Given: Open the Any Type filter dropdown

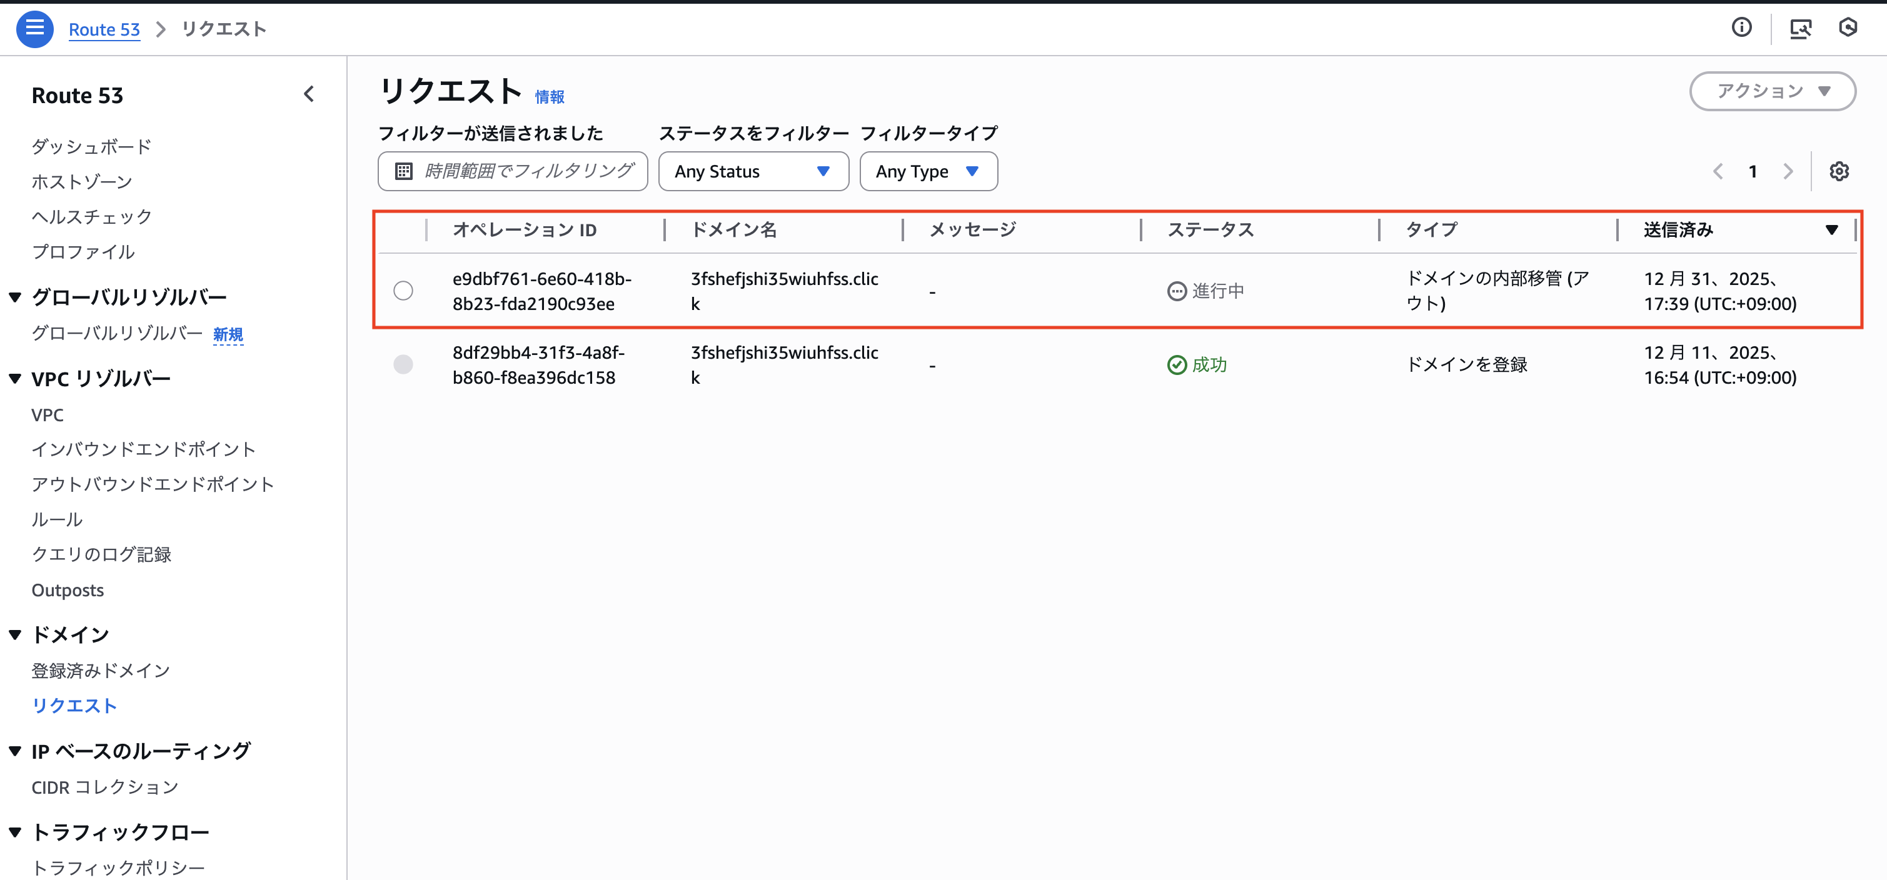Looking at the screenshot, I should click(x=928, y=171).
